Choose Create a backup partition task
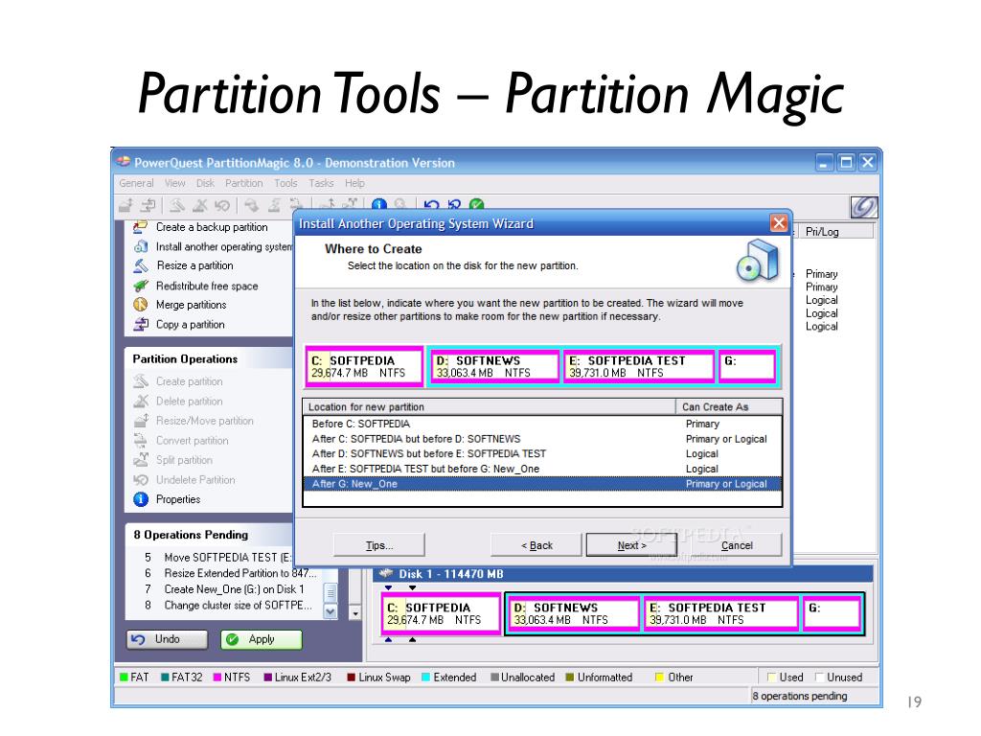The width and height of the screenshot is (981, 736). click(201, 227)
